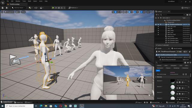Switch to the World Settings tab
192x108 pixels.
[177, 49]
